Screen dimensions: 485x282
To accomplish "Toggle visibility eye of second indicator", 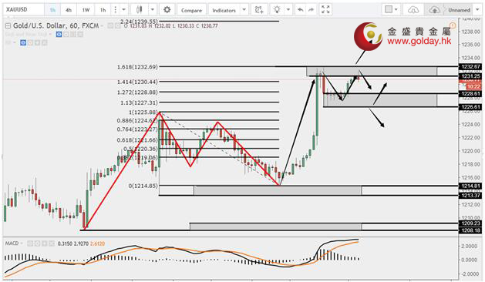I will (x=23, y=42).
